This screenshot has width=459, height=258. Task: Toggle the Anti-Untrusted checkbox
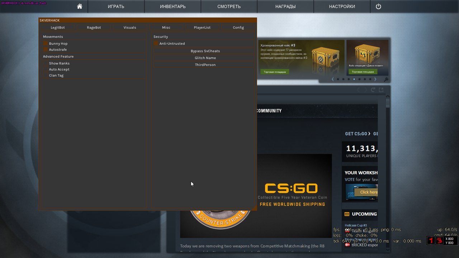click(x=156, y=43)
